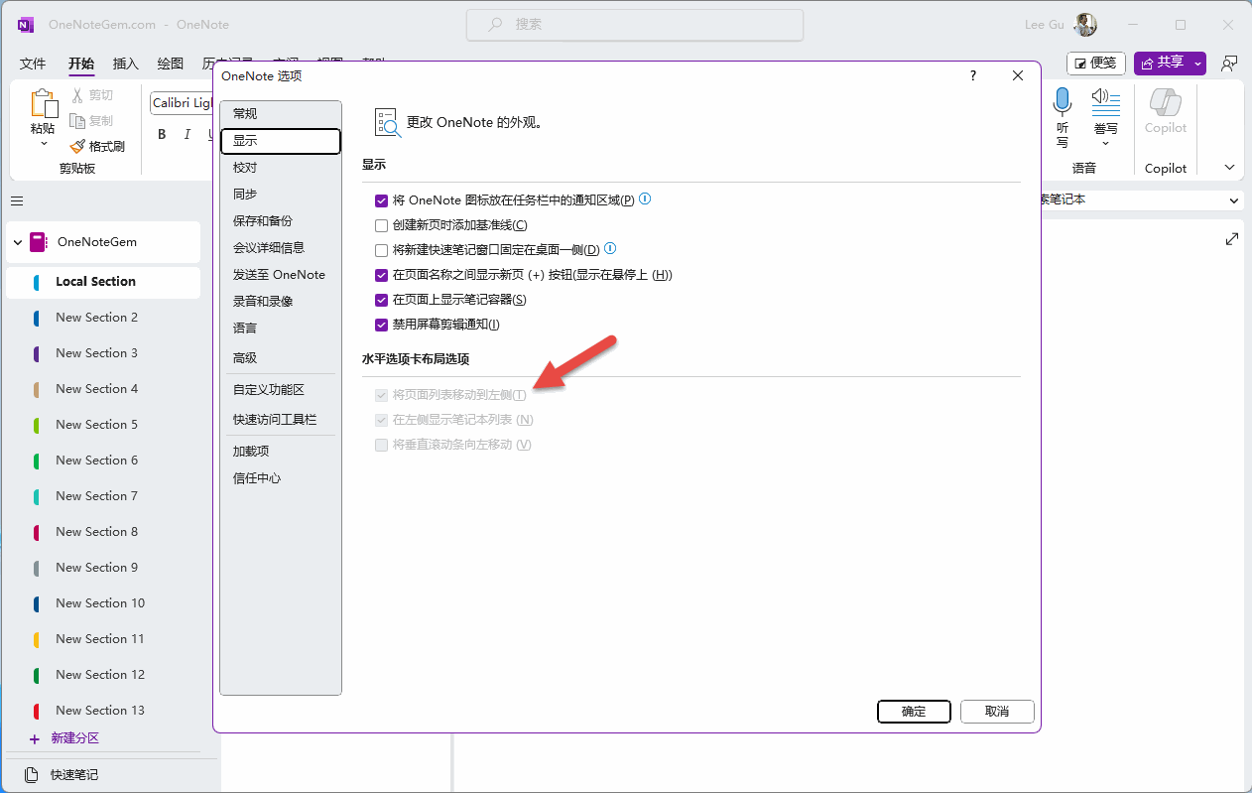Expand the Read Aloud dropdown arrow

[x=1105, y=144]
